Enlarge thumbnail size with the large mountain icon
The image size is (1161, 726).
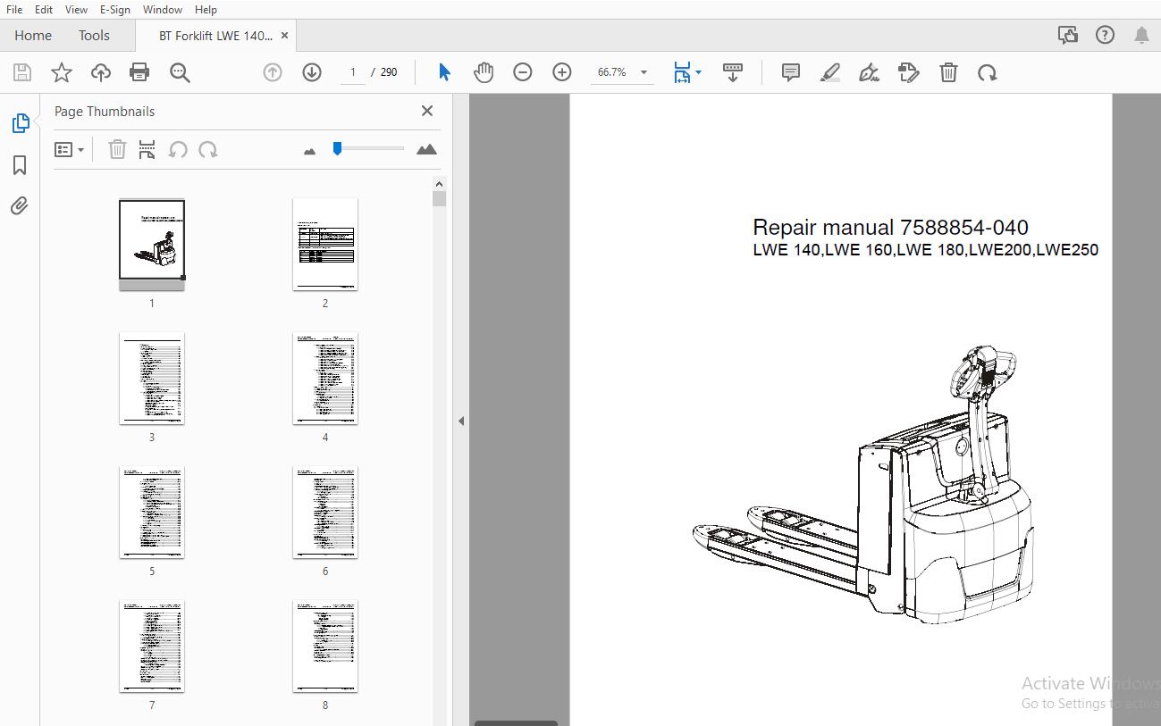click(427, 149)
